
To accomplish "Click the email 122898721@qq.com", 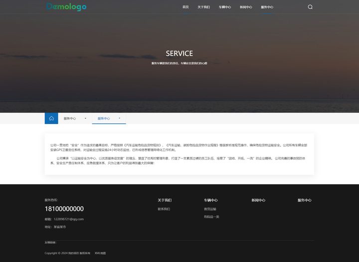I will click(x=69, y=219).
